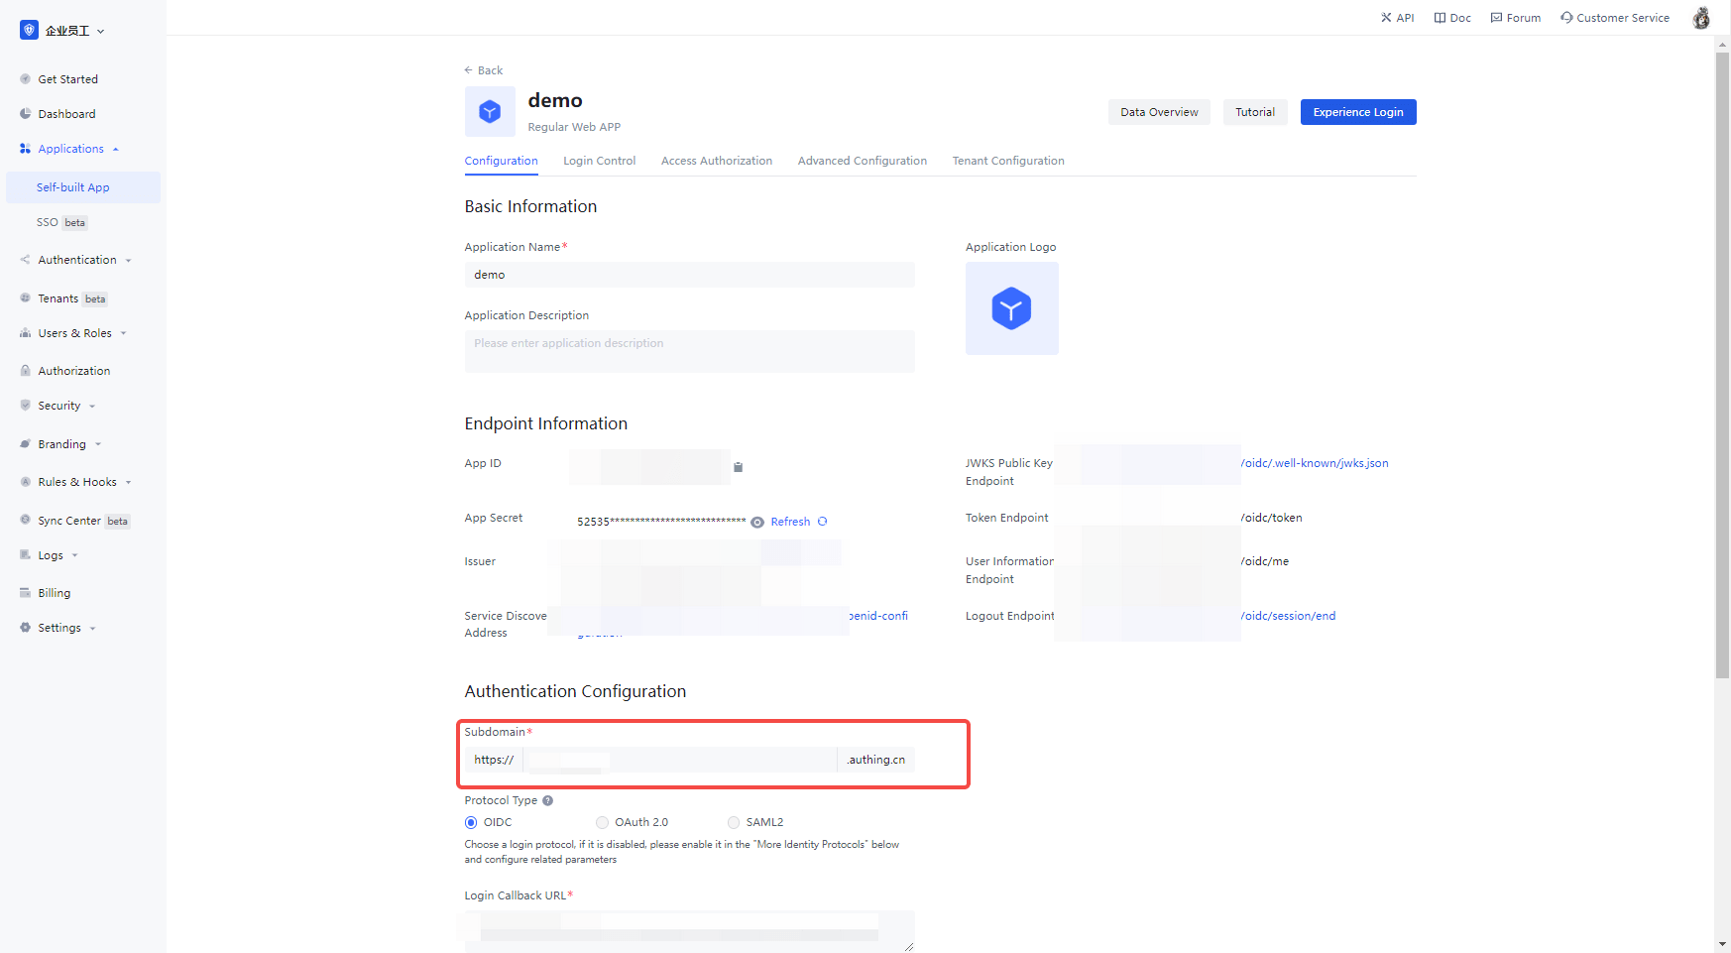Screen dimensions: 1731x953
Task: Click the Experience Login button
Action: (x=1357, y=112)
